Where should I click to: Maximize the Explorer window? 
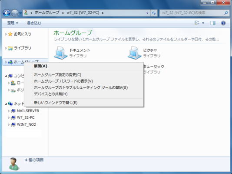212,3
